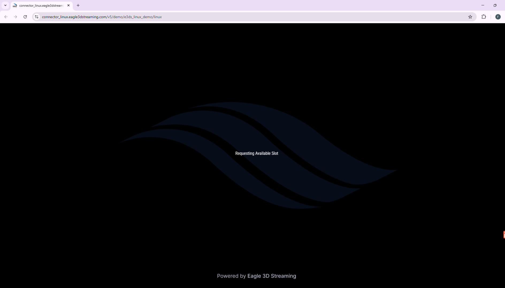This screenshot has width=505, height=288.
Task: Bookmark this page using the star icon
Action: (x=470, y=17)
